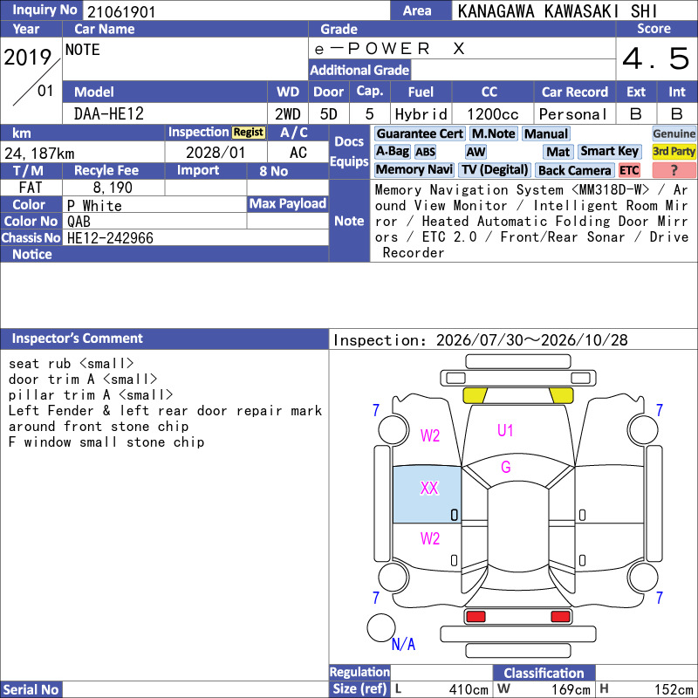Click the grade text e-POWER X
This screenshot has height=698, width=698.
(389, 49)
